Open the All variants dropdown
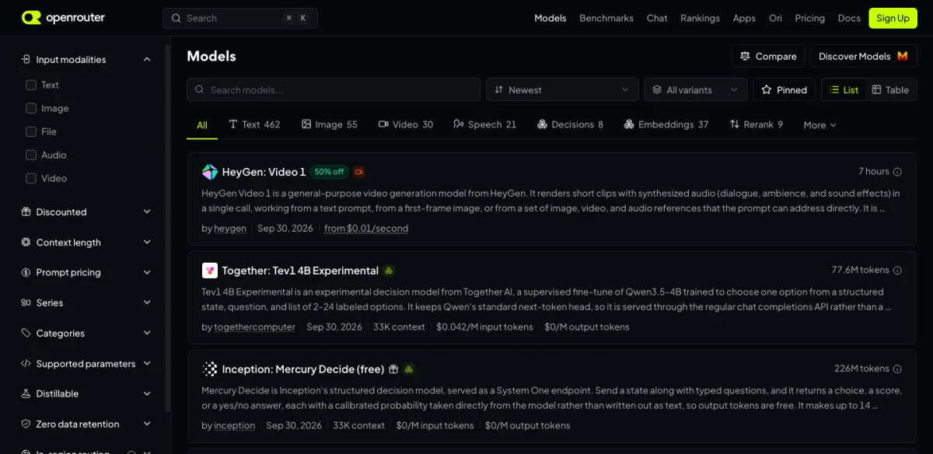 [x=696, y=90]
